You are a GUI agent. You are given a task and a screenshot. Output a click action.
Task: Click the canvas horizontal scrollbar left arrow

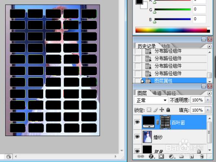[16, 156]
